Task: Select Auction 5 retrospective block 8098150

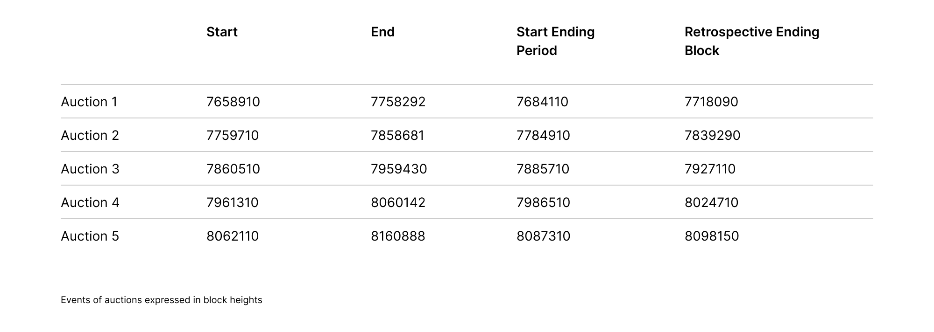Action: coord(712,236)
